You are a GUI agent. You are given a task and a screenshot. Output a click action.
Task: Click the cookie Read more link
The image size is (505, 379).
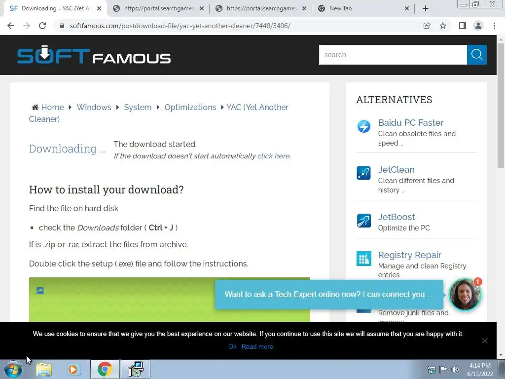pyautogui.click(x=257, y=347)
